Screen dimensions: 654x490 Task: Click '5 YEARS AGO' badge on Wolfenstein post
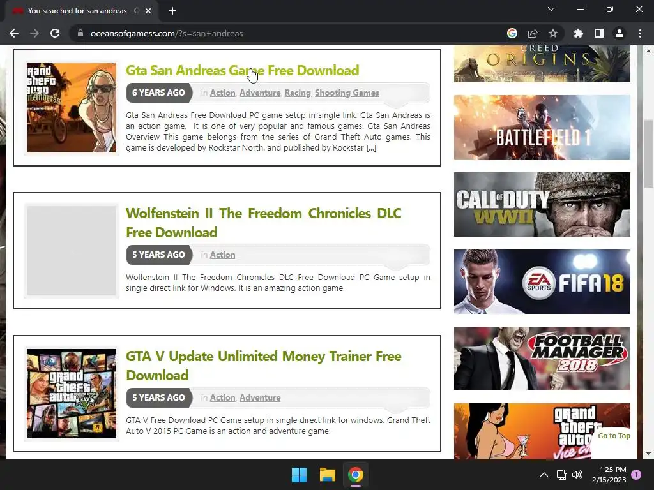(x=159, y=255)
